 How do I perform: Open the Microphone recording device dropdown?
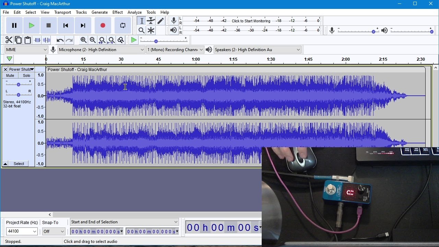pyautogui.click(x=101, y=50)
